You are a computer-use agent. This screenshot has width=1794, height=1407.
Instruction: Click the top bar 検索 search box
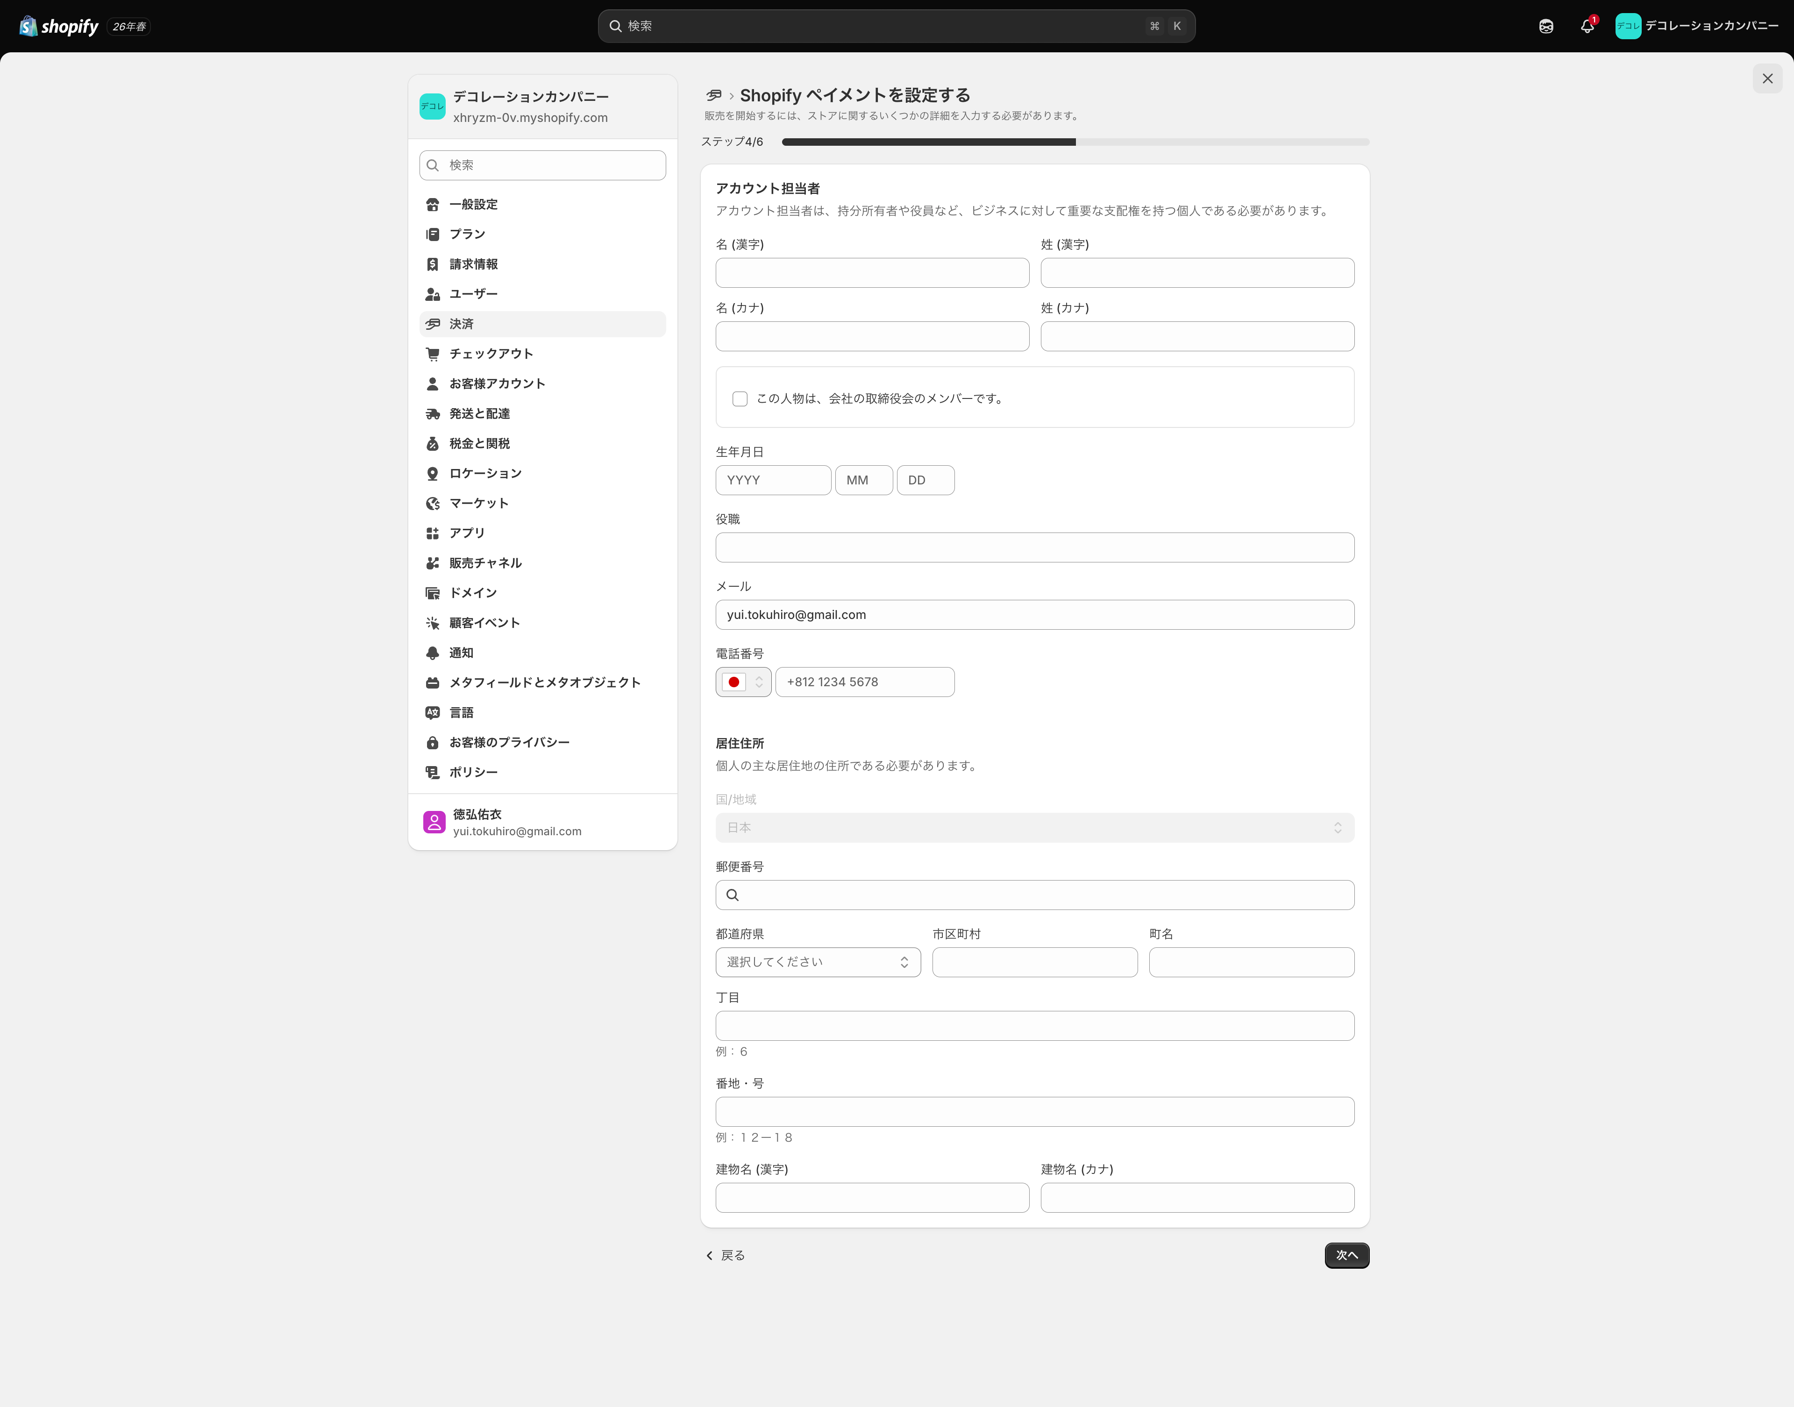point(896,26)
